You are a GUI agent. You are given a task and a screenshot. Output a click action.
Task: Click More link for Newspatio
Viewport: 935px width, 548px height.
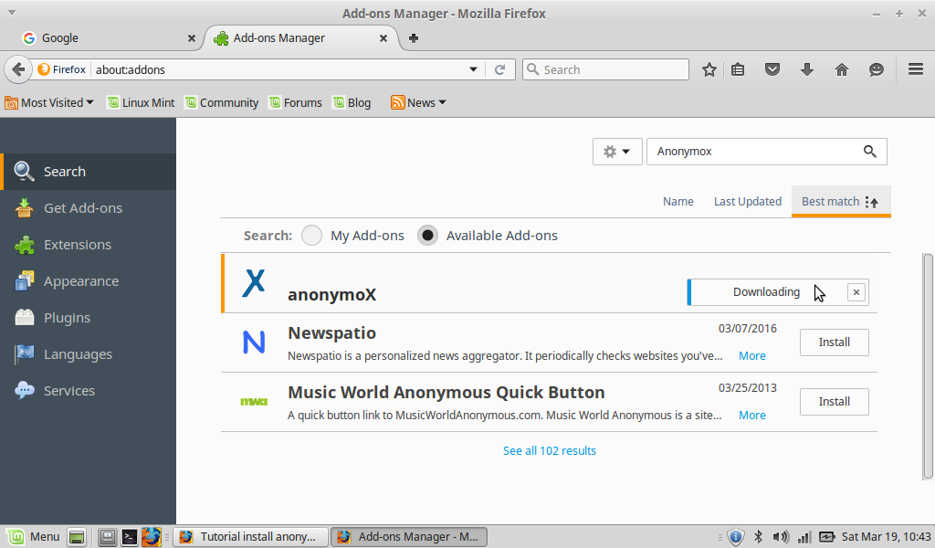[x=752, y=356]
